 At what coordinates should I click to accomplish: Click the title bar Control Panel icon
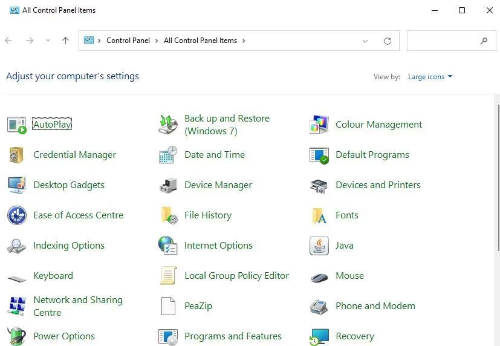[14, 10]
